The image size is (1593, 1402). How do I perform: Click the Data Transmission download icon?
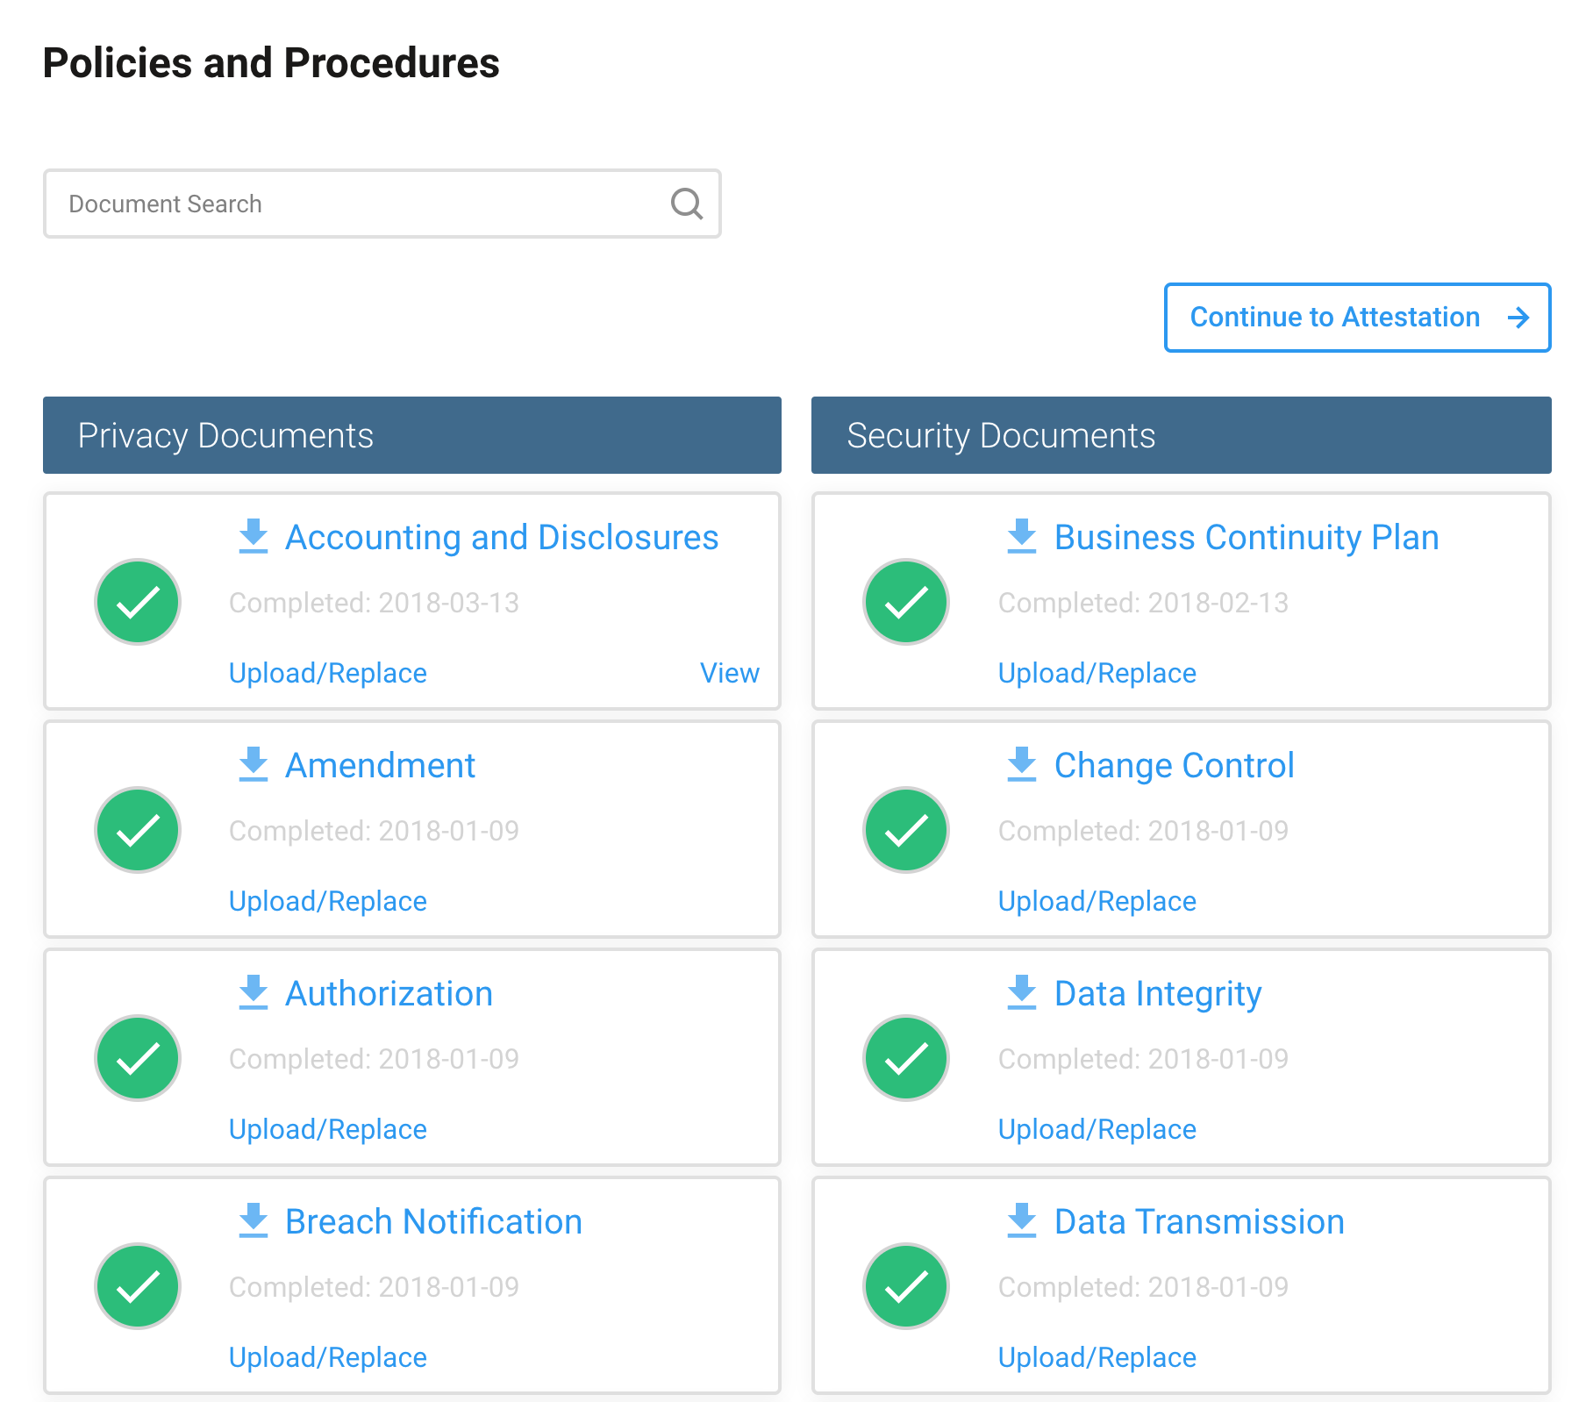1022,1220
